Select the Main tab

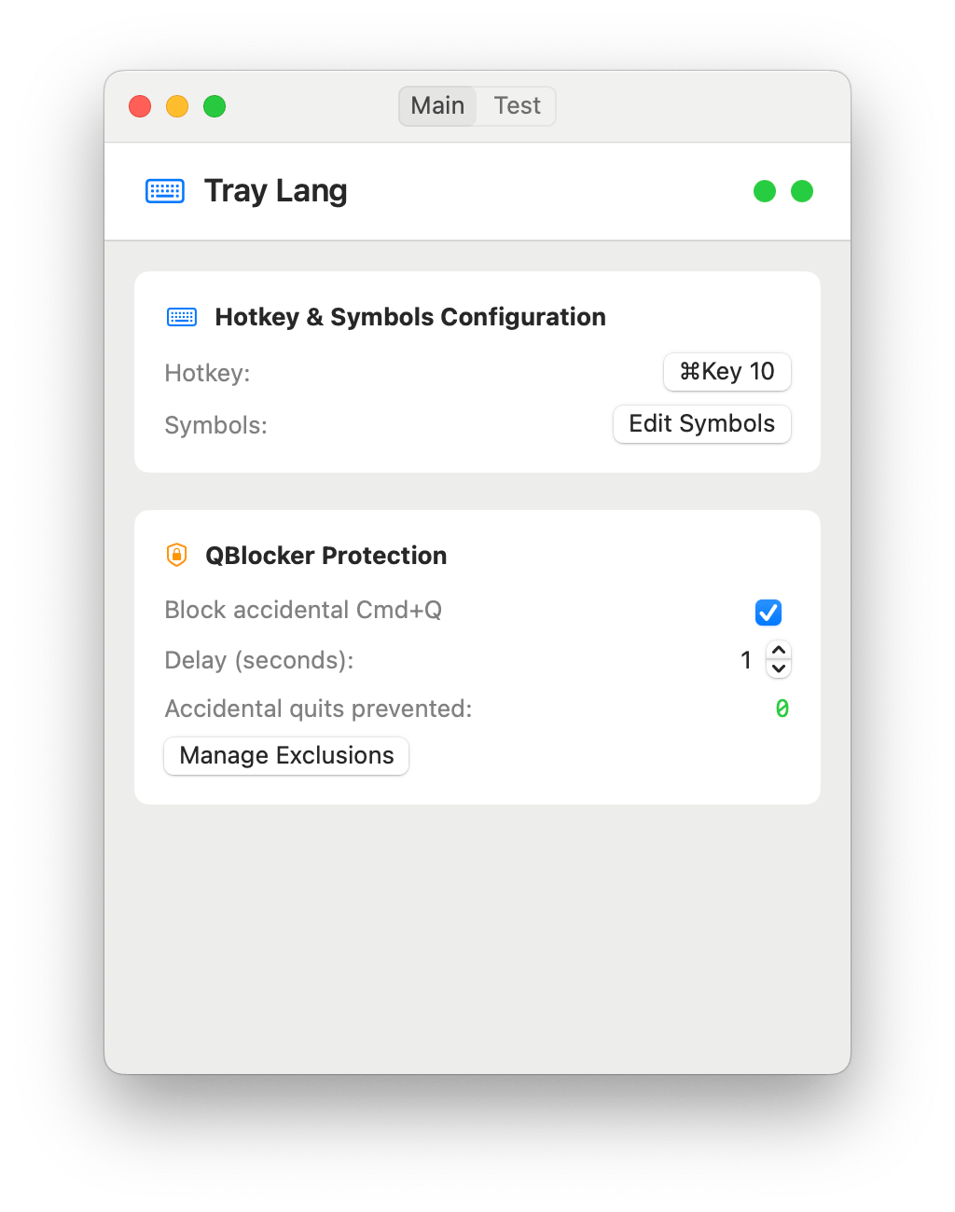pyautogui.click(x=437, y=105)
